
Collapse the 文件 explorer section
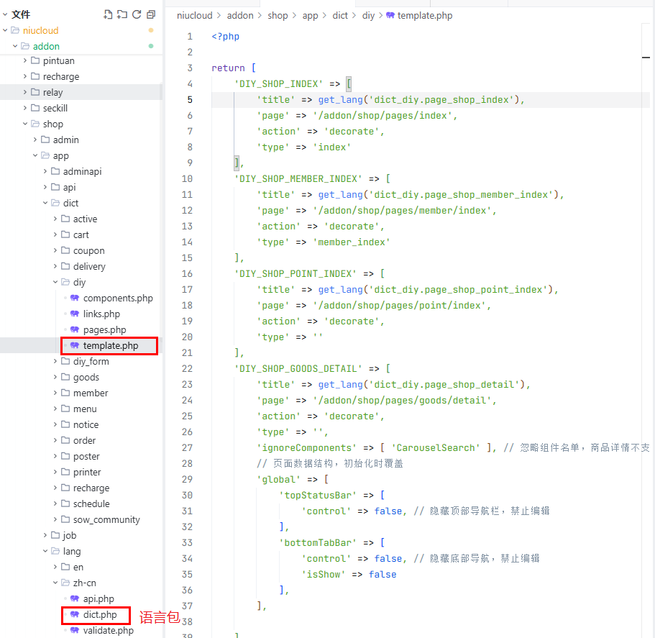point(5,14)
